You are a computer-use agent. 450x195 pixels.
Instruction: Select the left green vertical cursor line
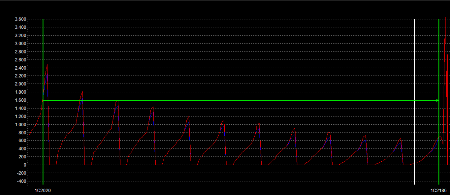[43, 101]
